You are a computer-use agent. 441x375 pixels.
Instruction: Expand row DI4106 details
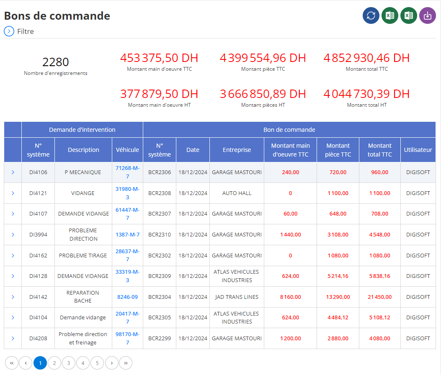(x=13, y=172)
